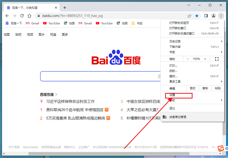228x158 pixels.
Task: Expand the 更多工具 submenu
Action: coord(192,82)
